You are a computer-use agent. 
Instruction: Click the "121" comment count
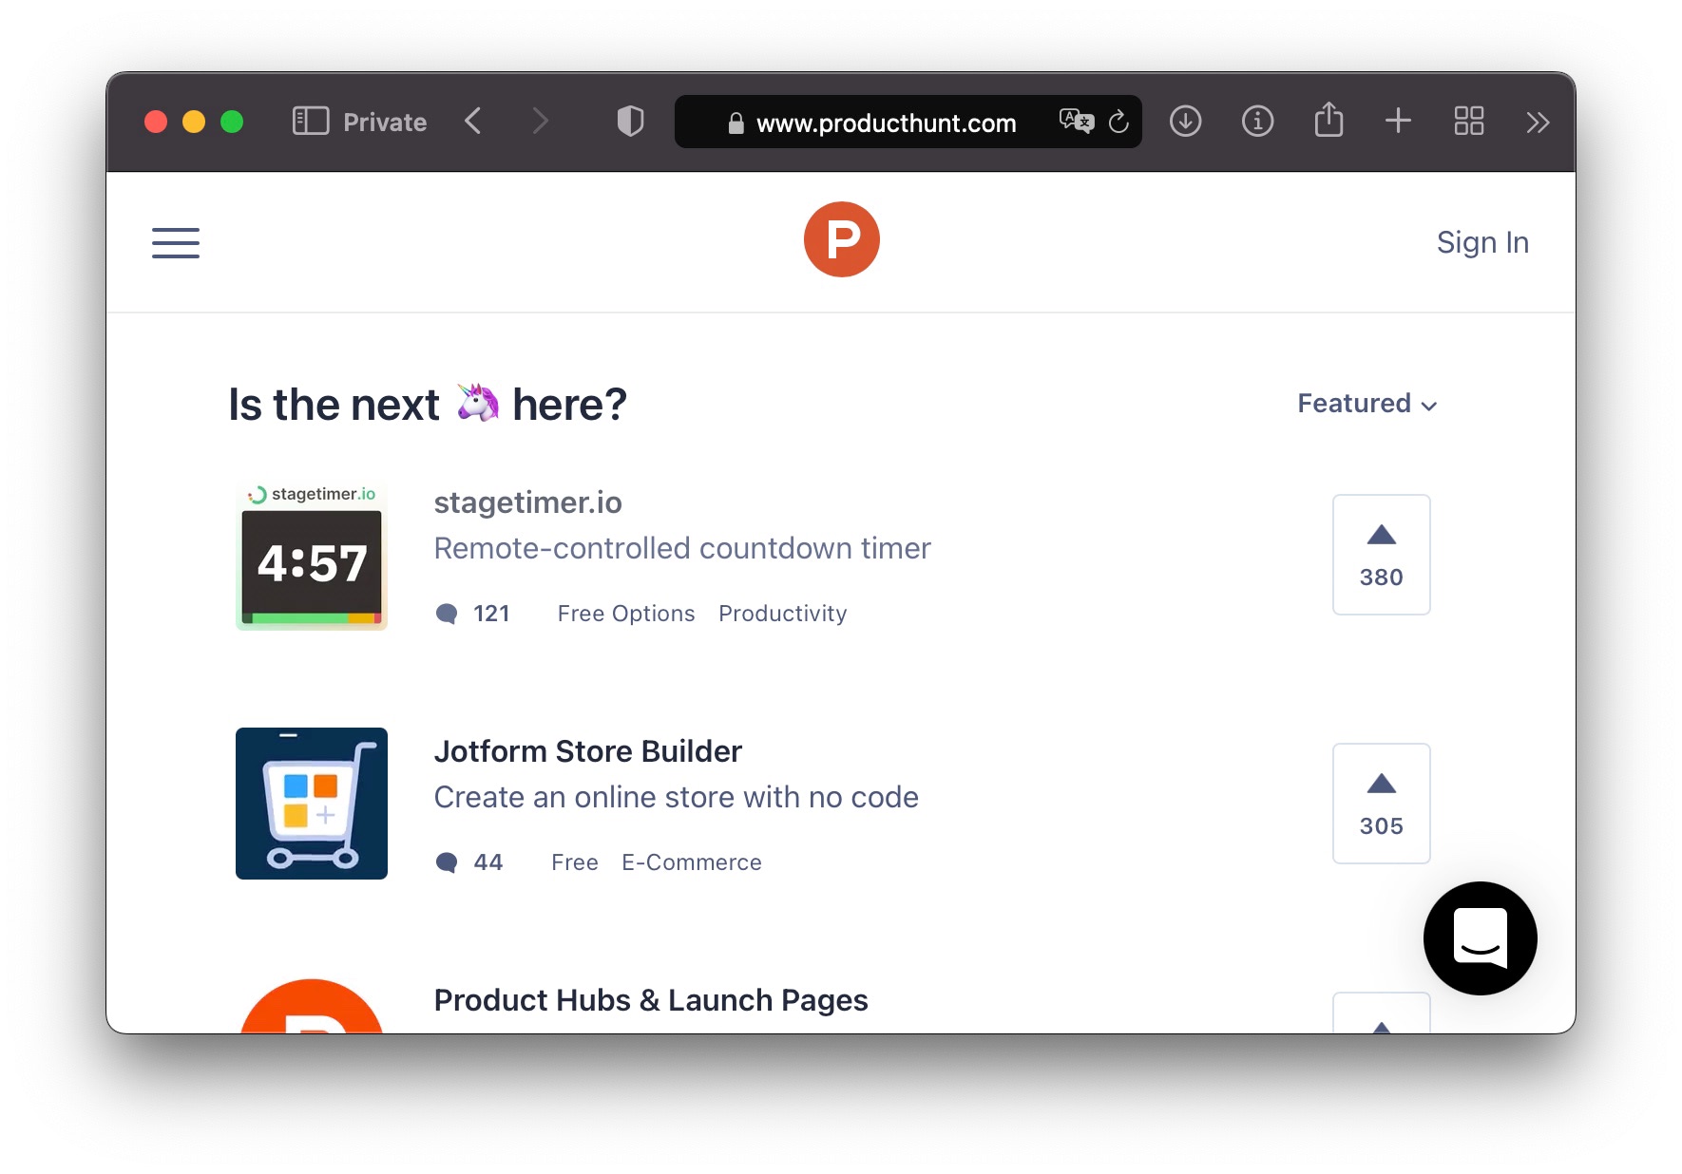pyautogui.click(x=491, y=614)
